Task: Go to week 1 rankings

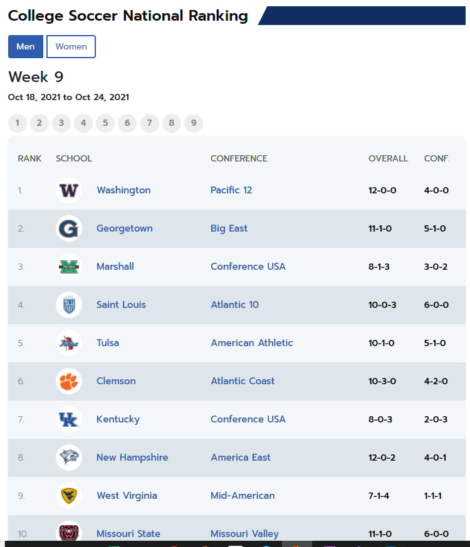Action: coord(18,123)
